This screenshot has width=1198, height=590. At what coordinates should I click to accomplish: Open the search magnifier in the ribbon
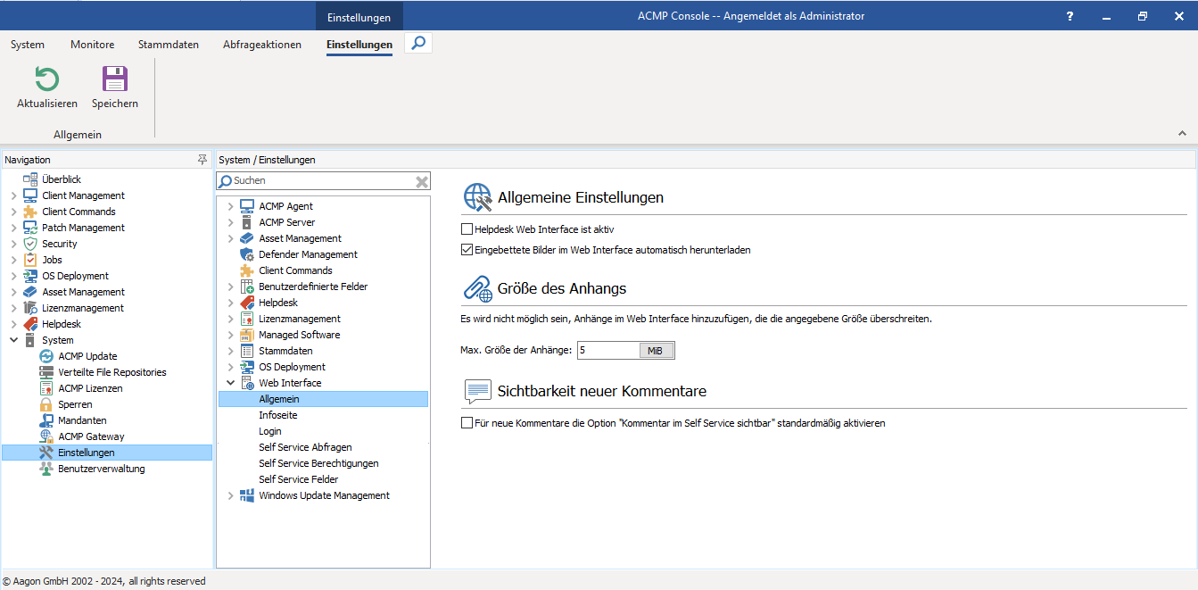(x=417, y=42)
